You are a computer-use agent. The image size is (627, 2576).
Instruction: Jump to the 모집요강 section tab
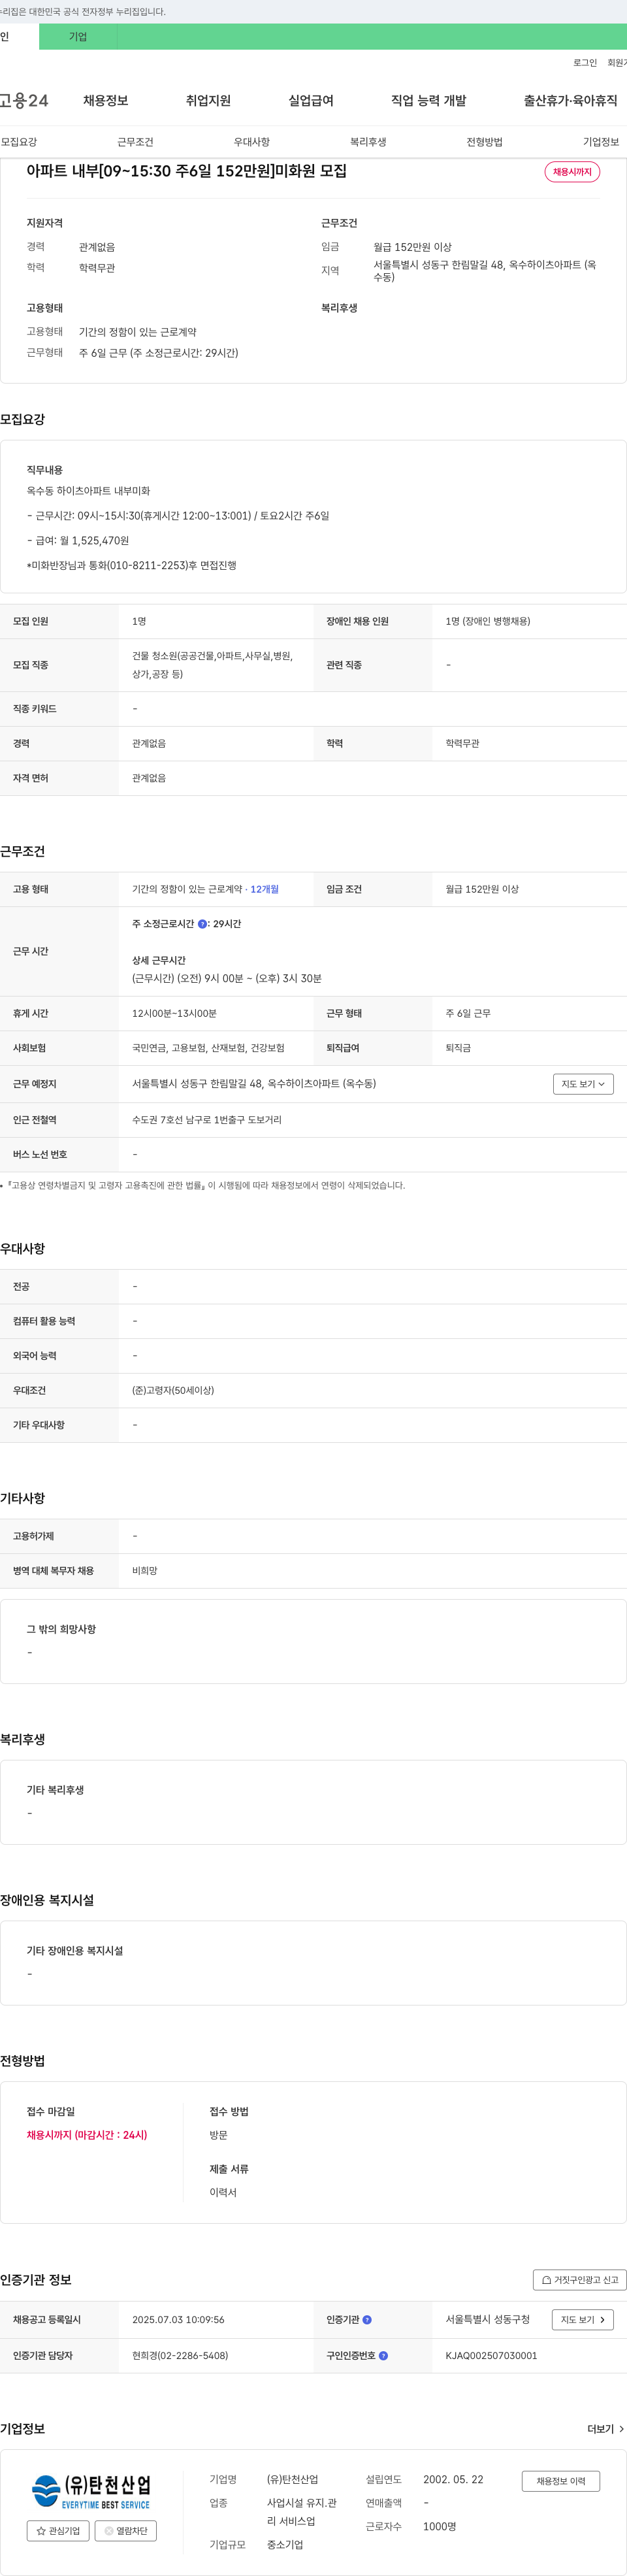coord(19,142)
